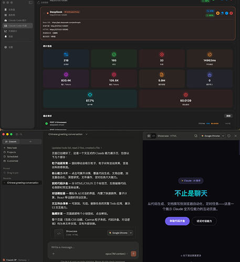Click the red circular delete icon on DeepSeek card
Screen dimensions: 240x262
pos(231,13)
